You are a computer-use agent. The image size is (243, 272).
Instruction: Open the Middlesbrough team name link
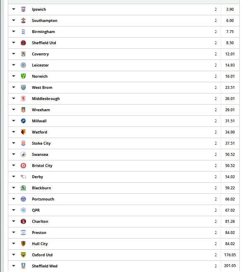(46, 99)
